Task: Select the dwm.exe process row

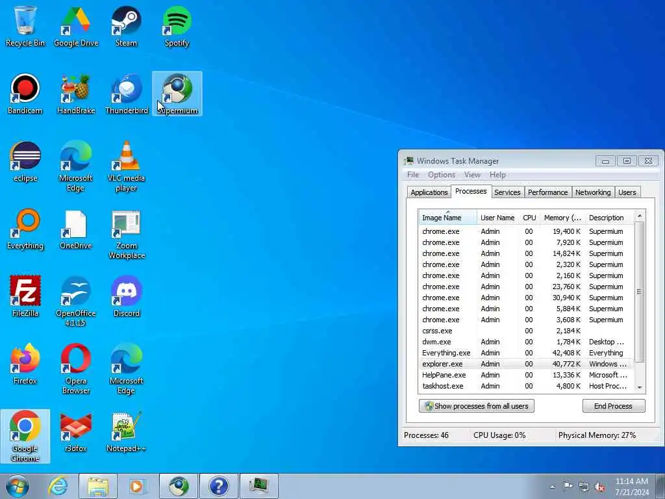Action: 526,342
